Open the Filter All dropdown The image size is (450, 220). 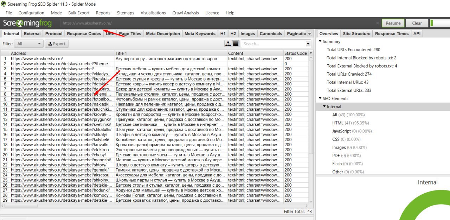pos(29,44)
